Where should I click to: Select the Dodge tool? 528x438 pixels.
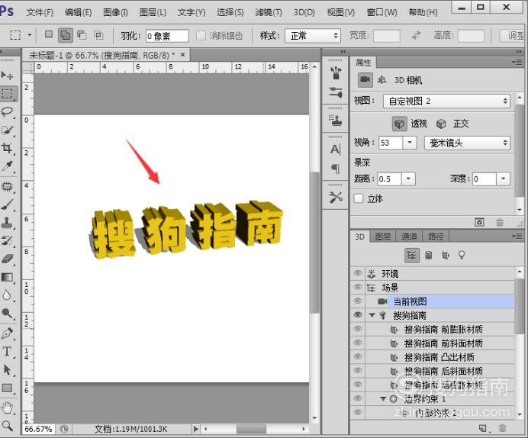(x=7, y=314)
